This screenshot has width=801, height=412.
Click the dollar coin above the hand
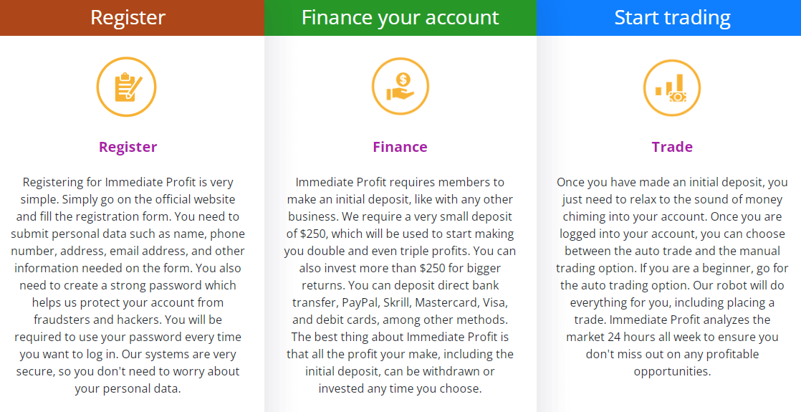(x=403, y=80)
